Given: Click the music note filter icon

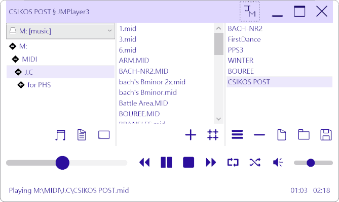Looking at the screenshot, I should click(x=60, y=135).
